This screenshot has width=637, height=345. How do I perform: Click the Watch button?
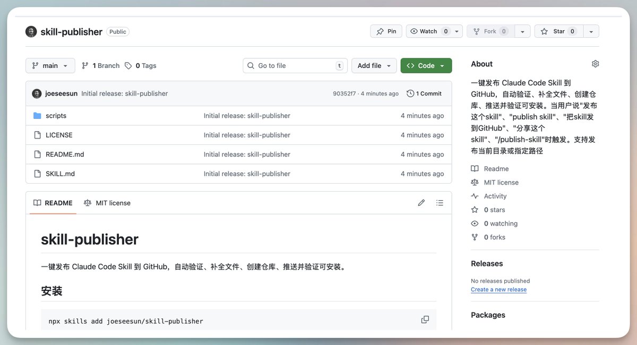(x=429, y=31)
